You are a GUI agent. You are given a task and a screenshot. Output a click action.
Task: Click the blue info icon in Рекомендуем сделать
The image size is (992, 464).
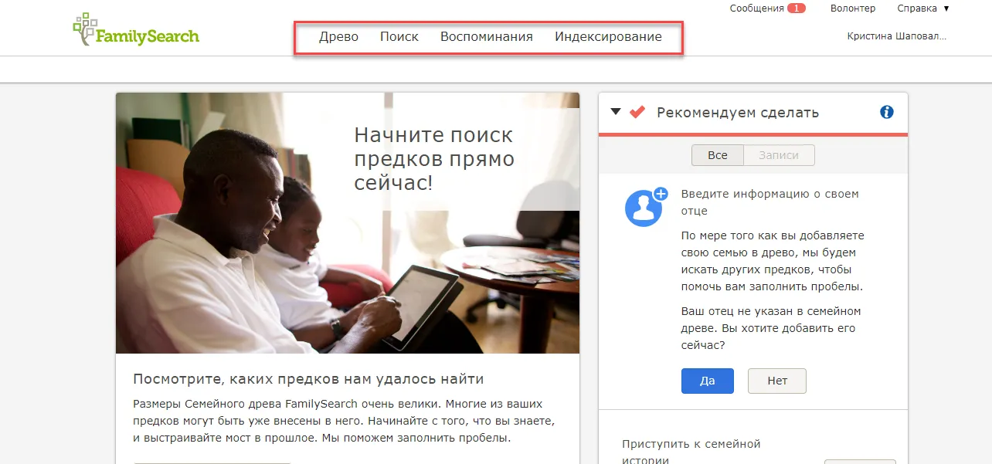[x=887, y=112]
